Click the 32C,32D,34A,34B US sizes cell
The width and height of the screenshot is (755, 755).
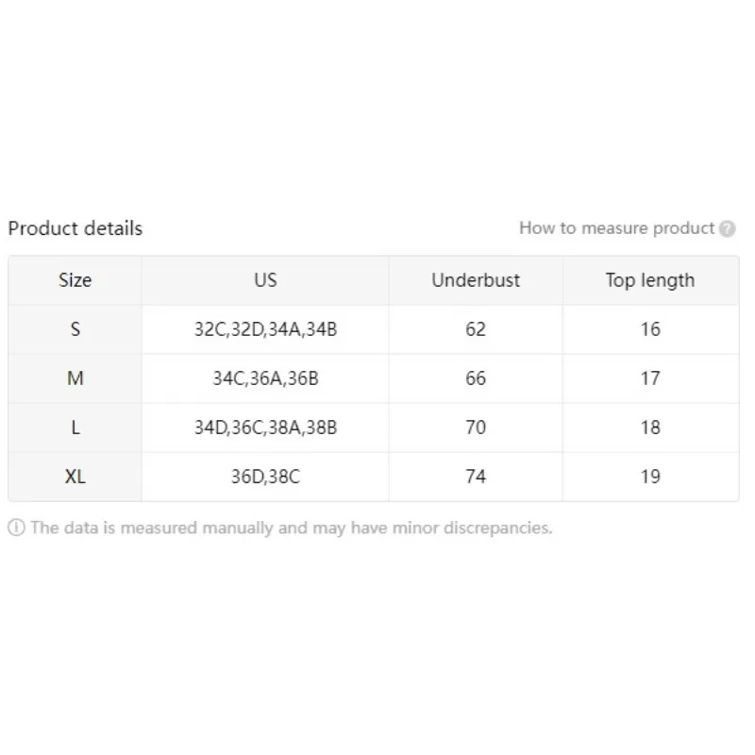coord(265,329)
